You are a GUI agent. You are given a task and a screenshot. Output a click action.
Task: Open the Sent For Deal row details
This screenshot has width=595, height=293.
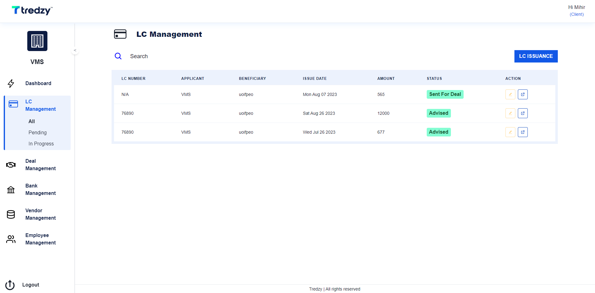point(523,94)
